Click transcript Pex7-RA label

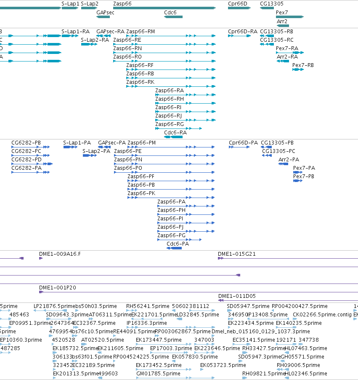pos(287,48)
